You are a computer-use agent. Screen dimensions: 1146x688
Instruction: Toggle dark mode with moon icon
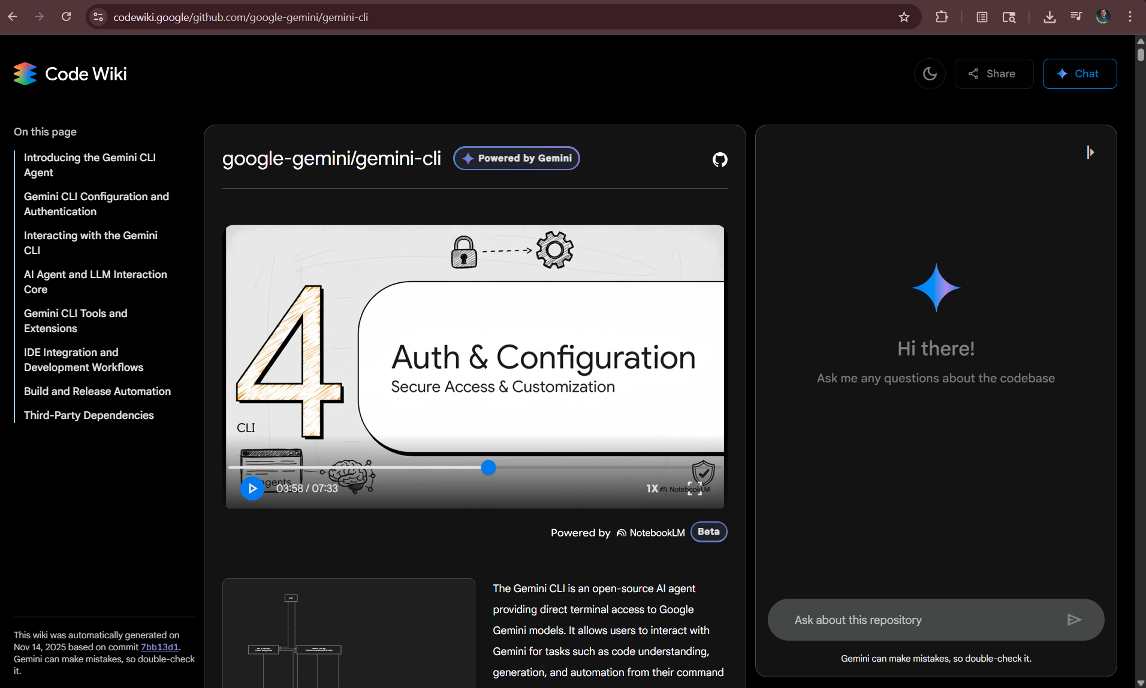point(930,74)
